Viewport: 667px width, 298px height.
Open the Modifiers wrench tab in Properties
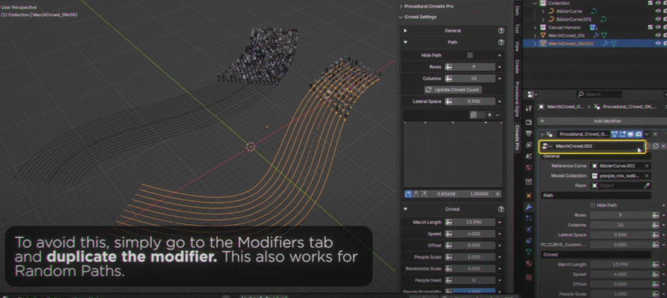click(528, 206)
